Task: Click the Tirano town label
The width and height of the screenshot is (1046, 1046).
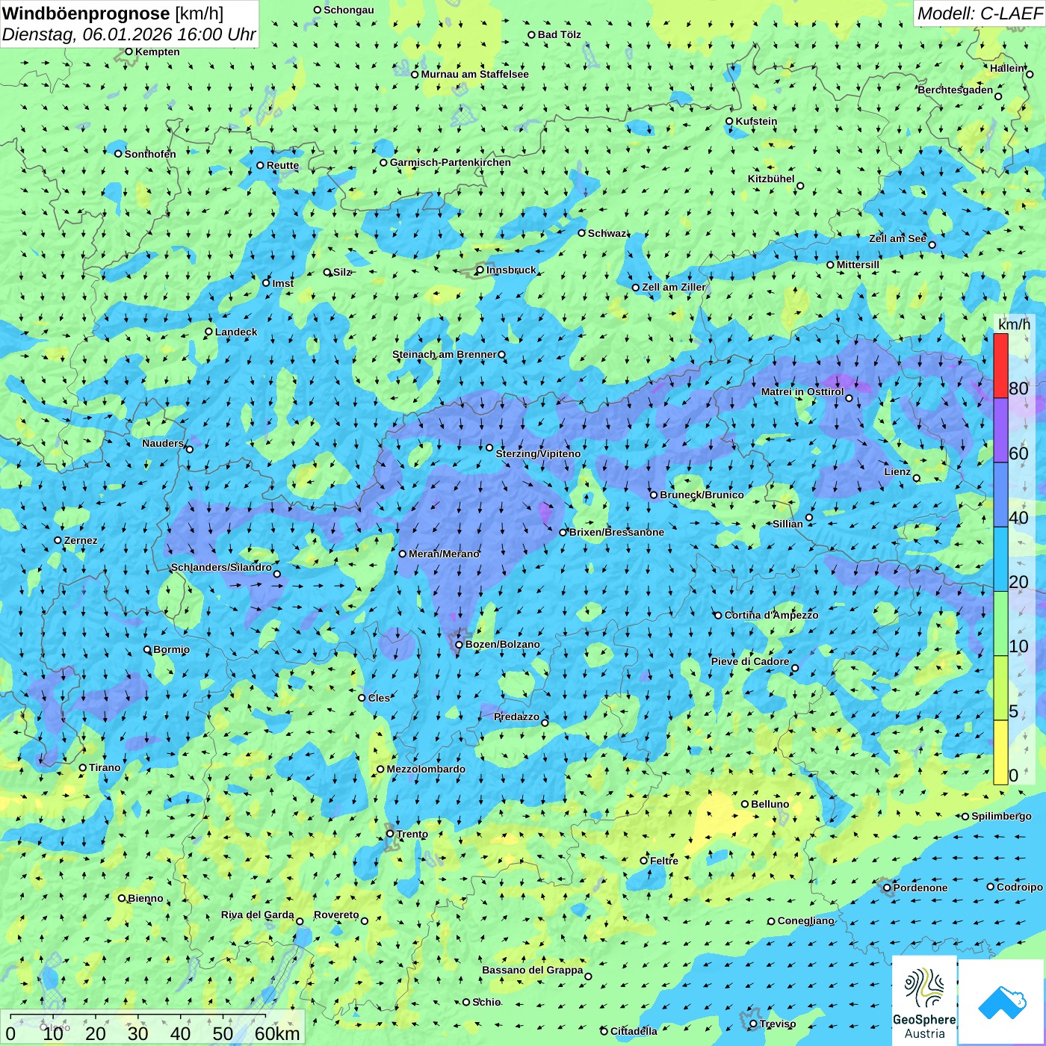Action: [x=105, y=767]
